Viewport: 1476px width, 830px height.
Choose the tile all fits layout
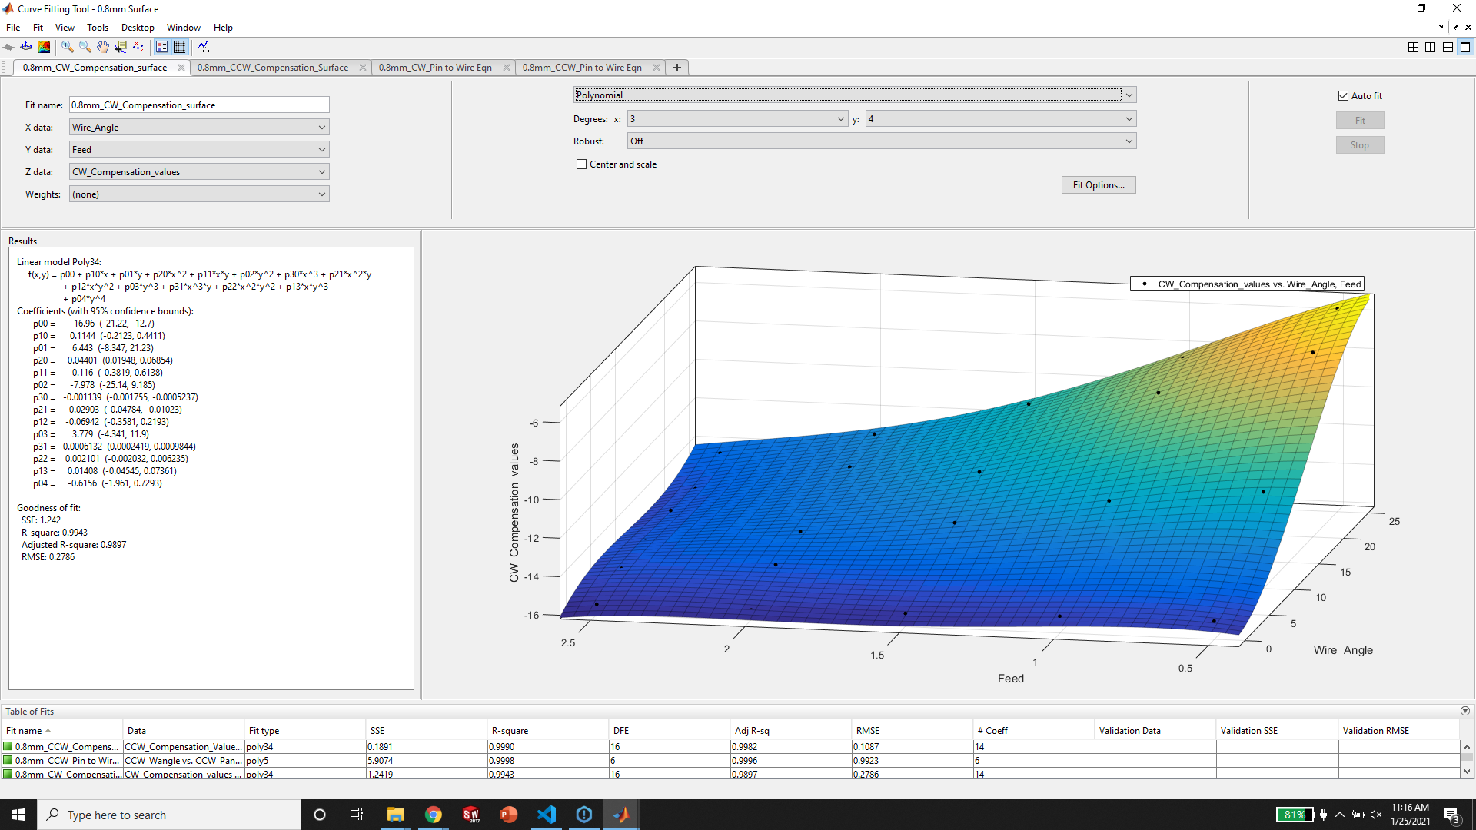pos(1413,47)
